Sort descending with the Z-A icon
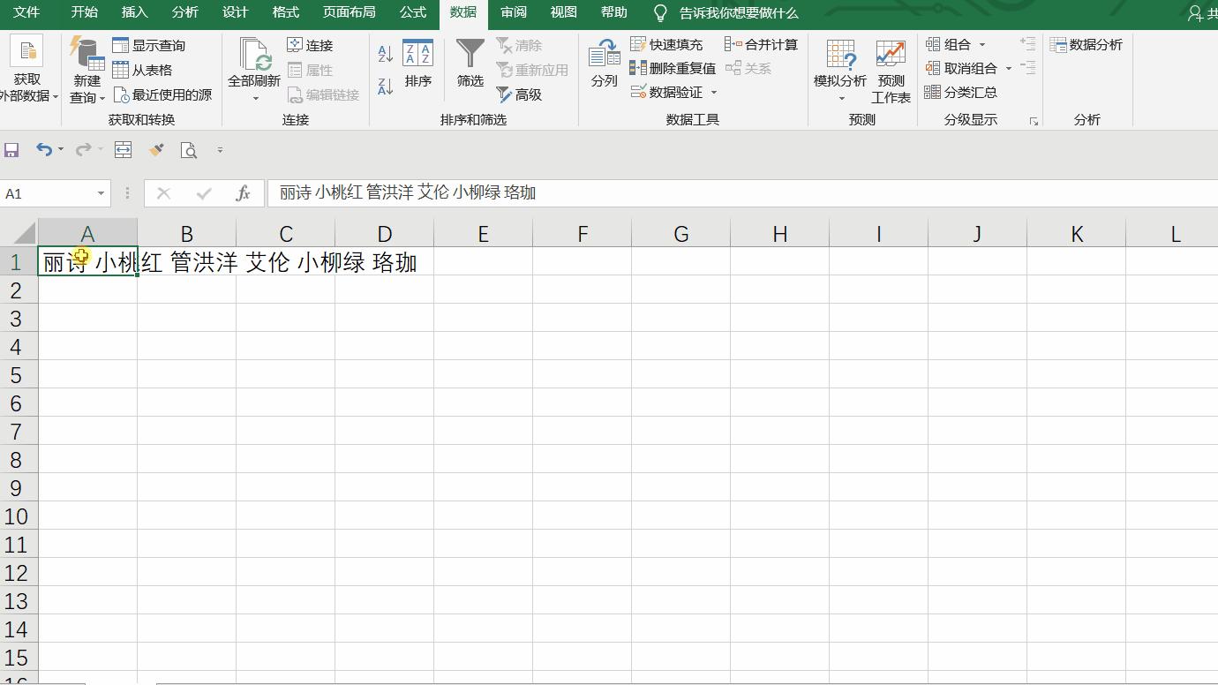This screenshot has height=685, width=1218. pos(385,86)
